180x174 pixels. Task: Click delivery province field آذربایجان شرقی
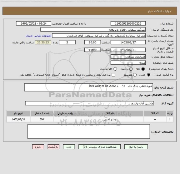[128, 57]
